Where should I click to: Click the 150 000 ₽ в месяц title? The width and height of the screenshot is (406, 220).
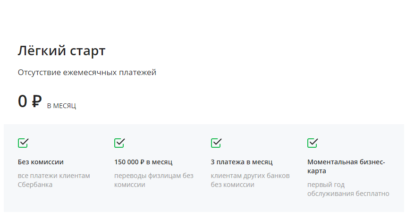coord(143,162)
